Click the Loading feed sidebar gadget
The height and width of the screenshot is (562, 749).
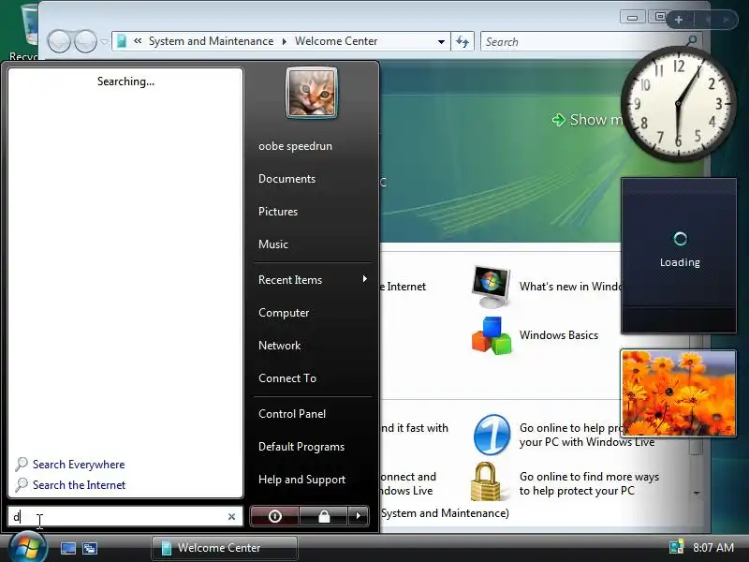tap(679, 255)
